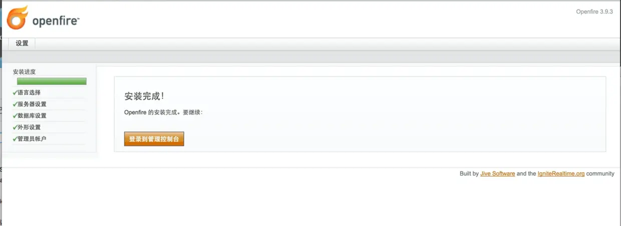
Task: Click the green checkmark beside 数据库设置
Action: (x=15, y=115)
